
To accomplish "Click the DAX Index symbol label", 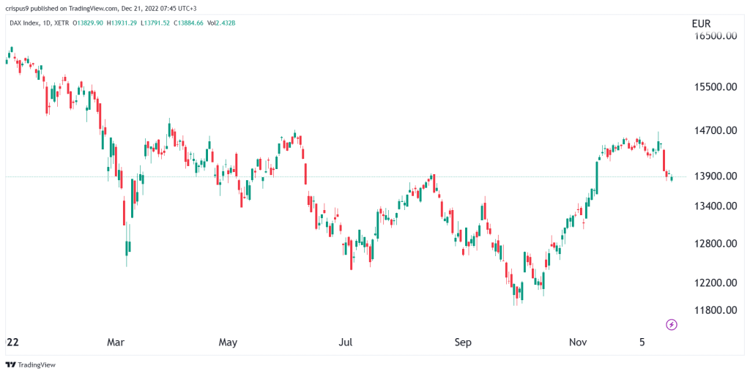I will pyautogui.click(x=21, y=23).
